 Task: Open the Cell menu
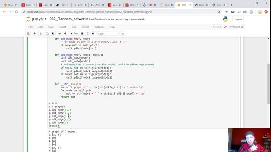tap(74, 27)
